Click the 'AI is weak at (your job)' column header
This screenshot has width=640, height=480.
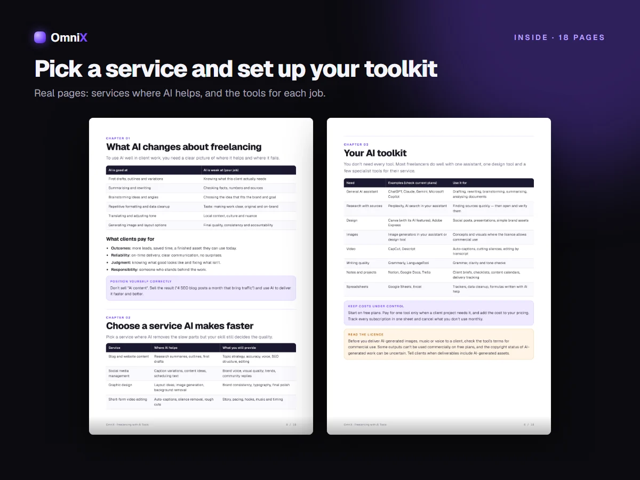249,170
